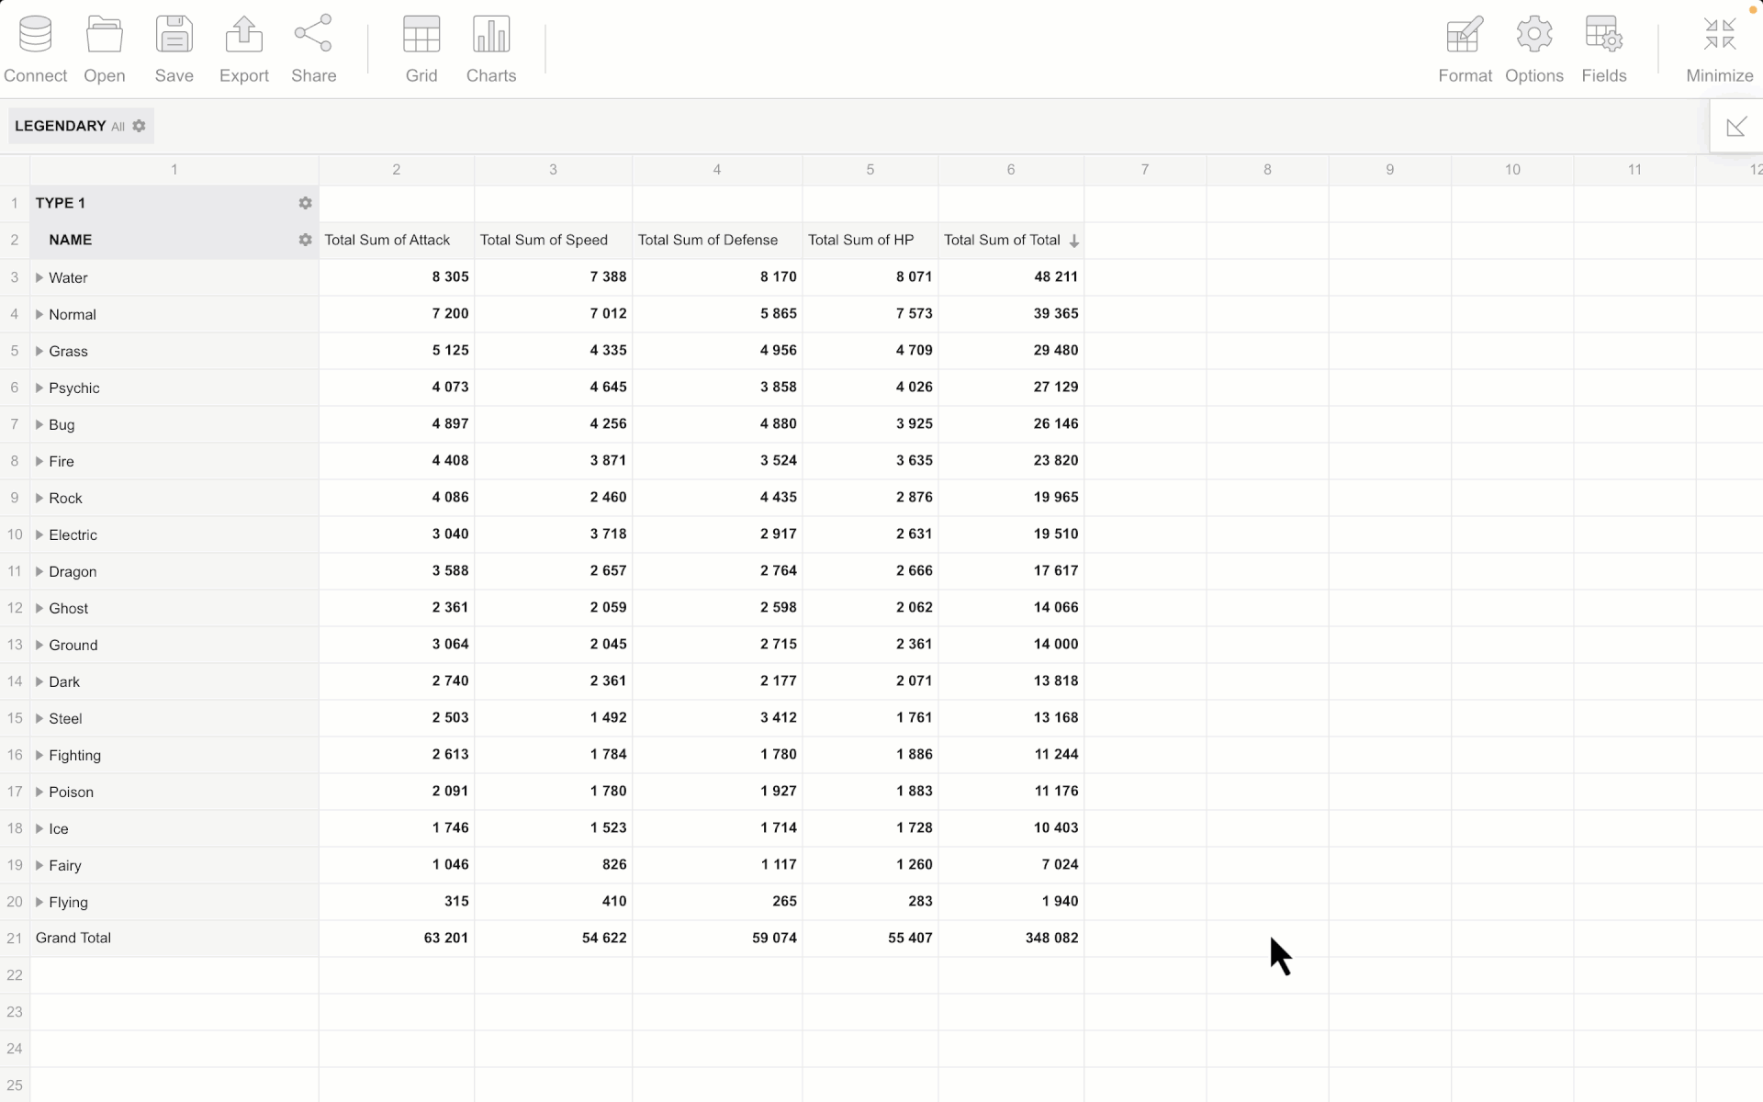Open the Connect data source menu
This screenshot has height=1102, width=1763.
click(35, 50)
